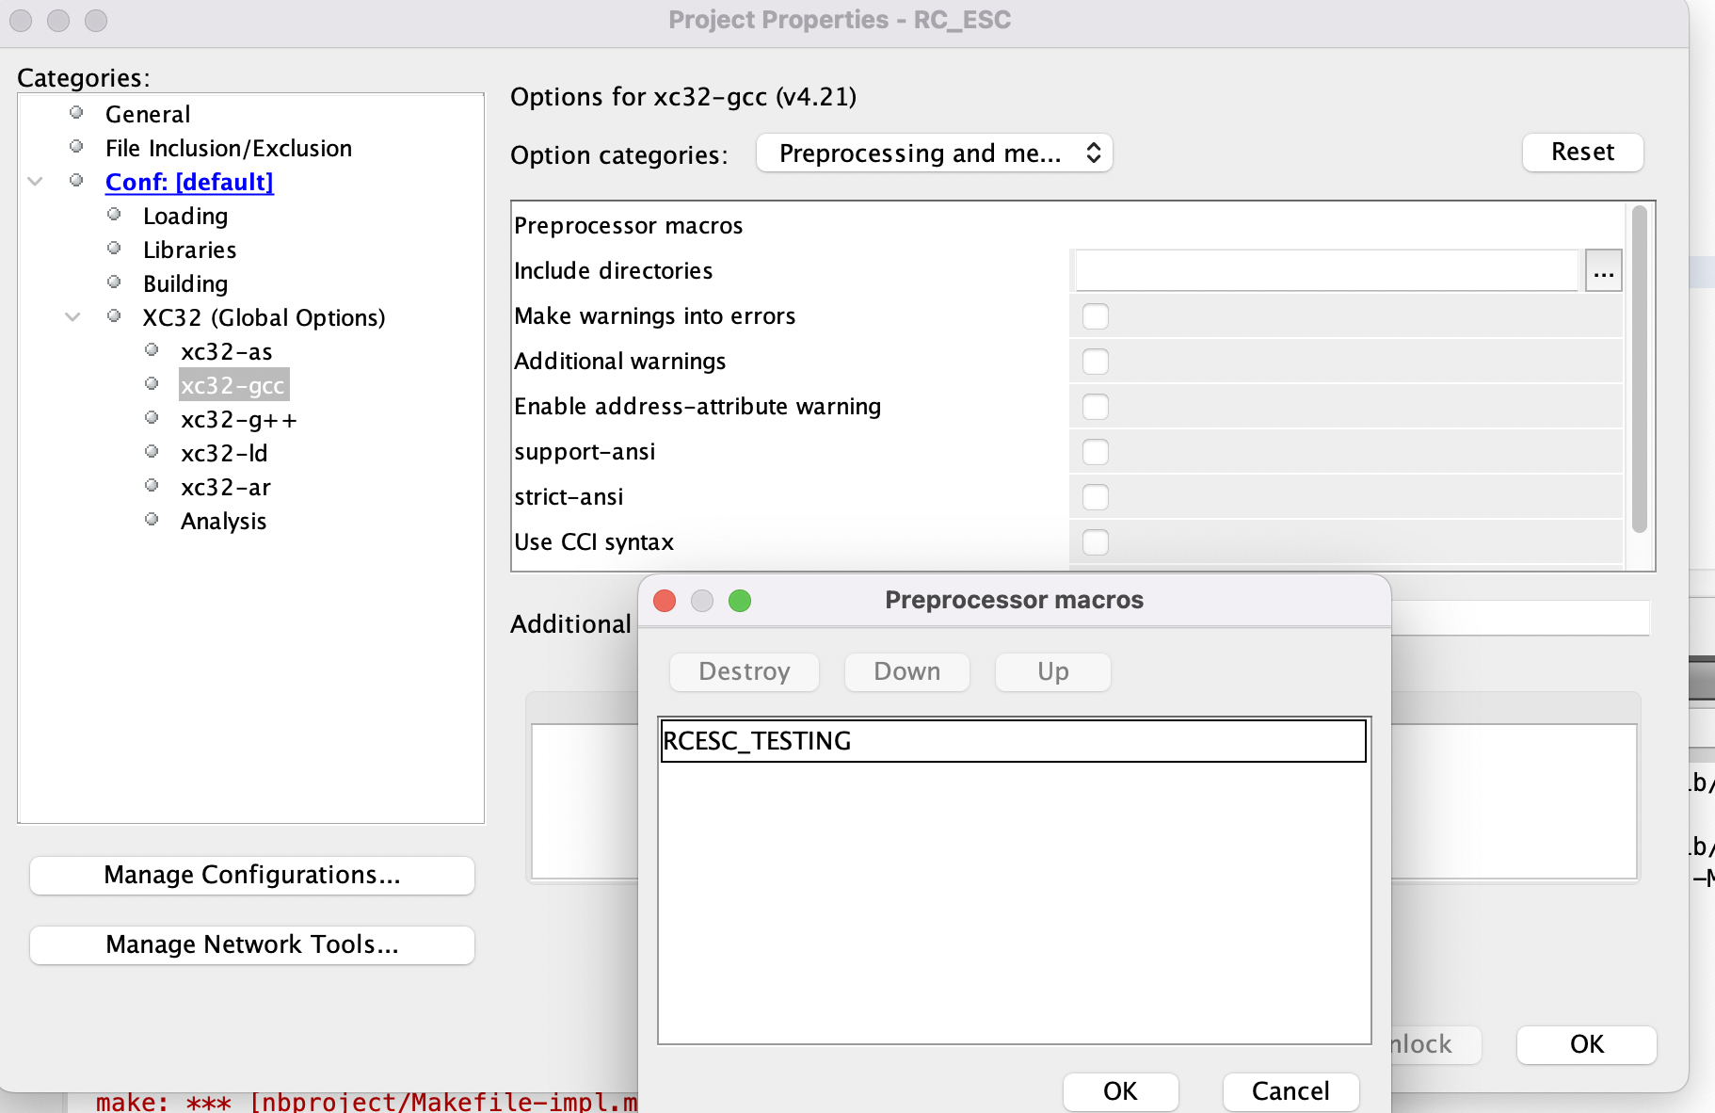Click OK in Preprocessor macros dialog
Screen dimensions: 1715x1113
[x=1120, y=1091]
